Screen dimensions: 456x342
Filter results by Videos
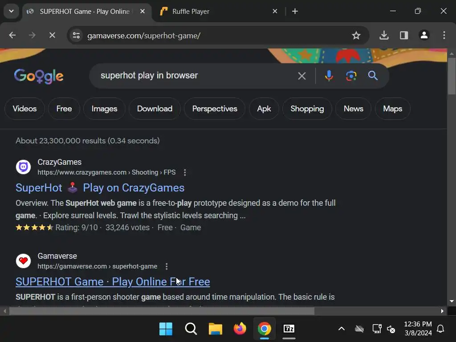[25, 109]
